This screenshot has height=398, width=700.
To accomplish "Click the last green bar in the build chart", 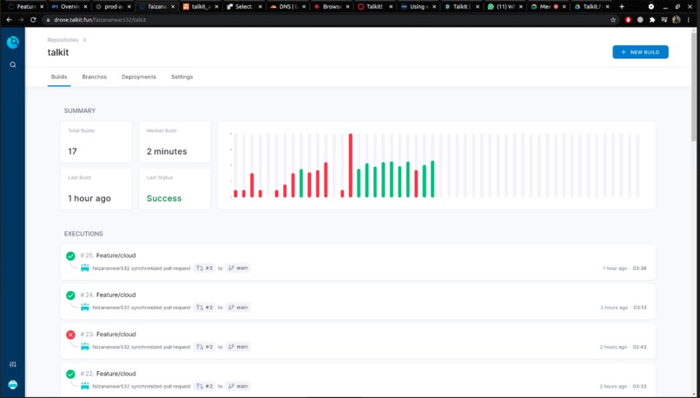I will 433,179.
